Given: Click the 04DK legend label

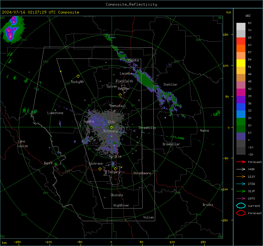Looking at the screenshot, I should point(251,169).
